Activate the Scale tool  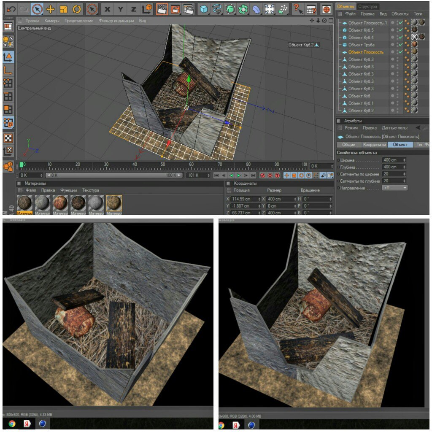click(x=64, y=9)
